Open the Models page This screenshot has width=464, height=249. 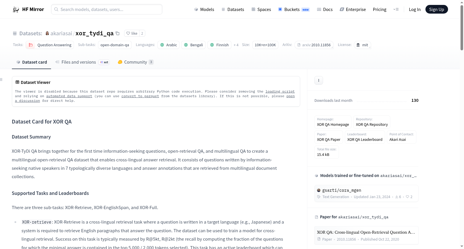[204, 10]
